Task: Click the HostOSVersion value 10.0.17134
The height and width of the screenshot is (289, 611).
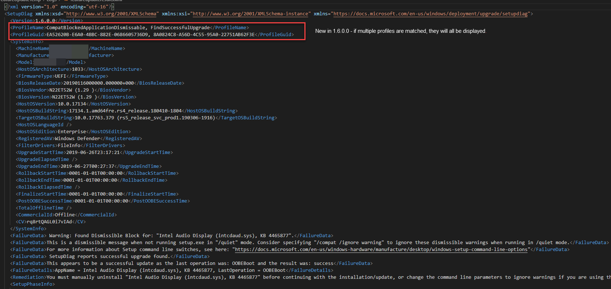Action: (72, 104)
